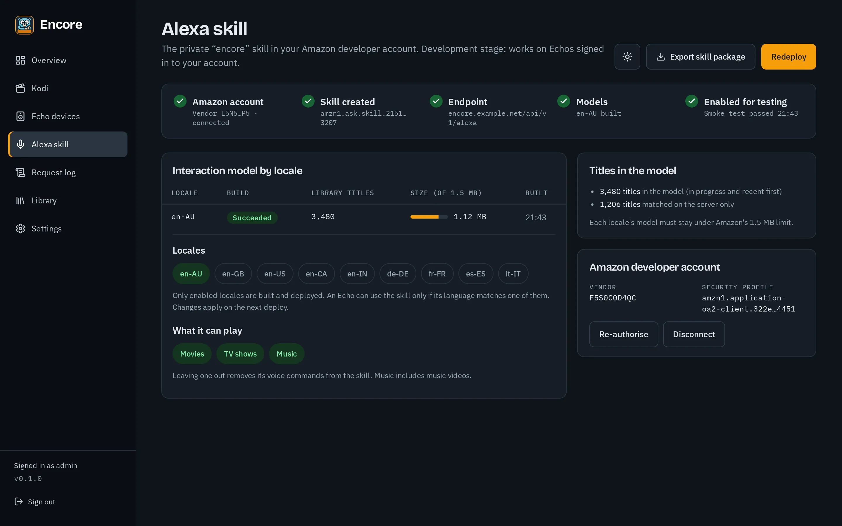842x526 pixels.
Task: Click the Echo devices speaker icon
Action: point(20,117)
